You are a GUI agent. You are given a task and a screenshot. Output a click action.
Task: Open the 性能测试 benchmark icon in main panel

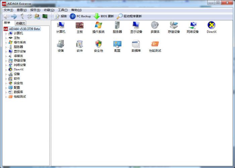point(155,46)
